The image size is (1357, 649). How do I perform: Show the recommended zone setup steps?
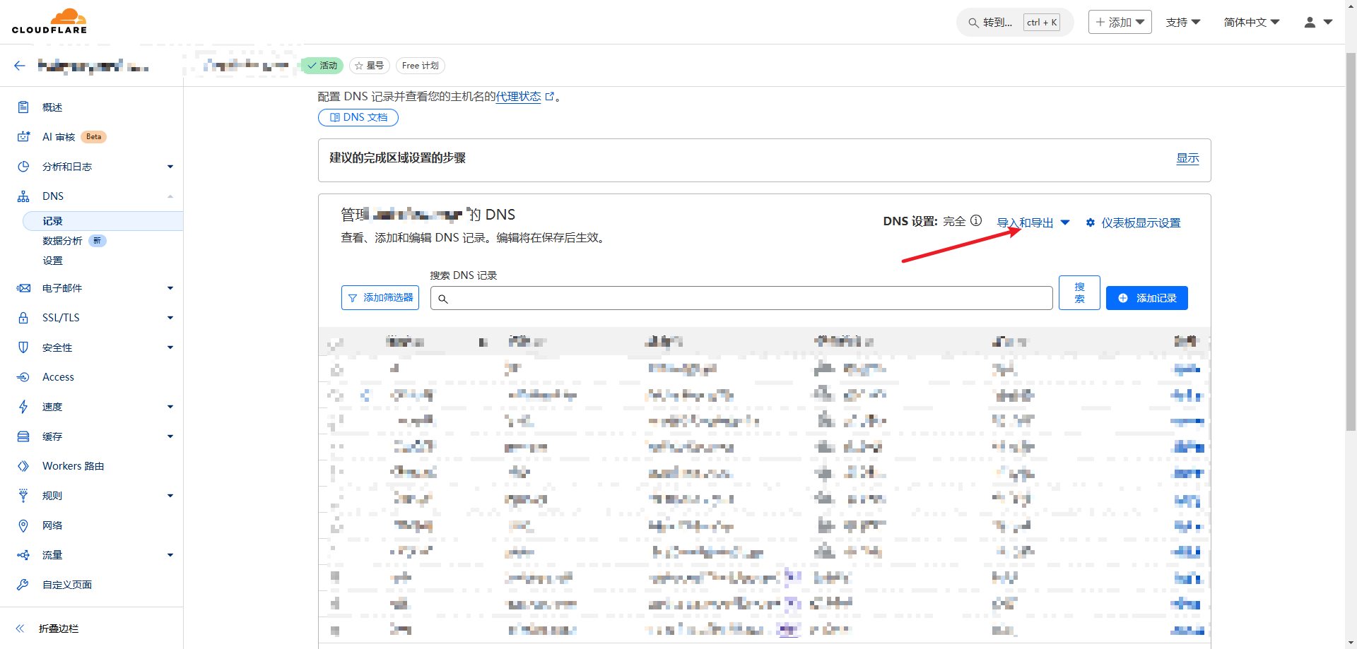tap(1187, 158)
